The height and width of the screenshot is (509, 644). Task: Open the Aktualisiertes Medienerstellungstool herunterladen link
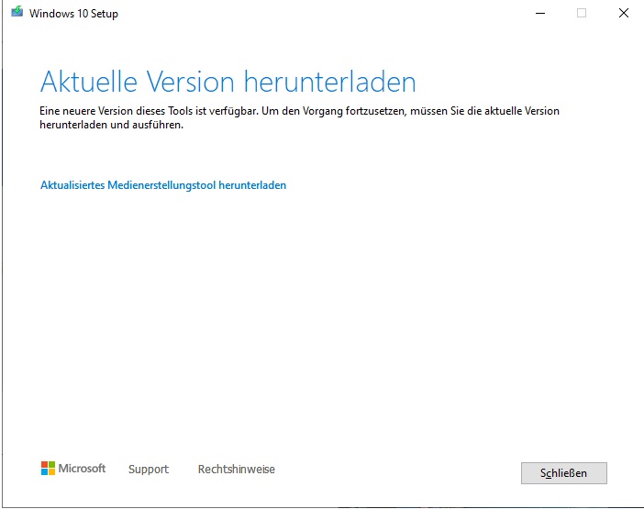click(163, 185)
